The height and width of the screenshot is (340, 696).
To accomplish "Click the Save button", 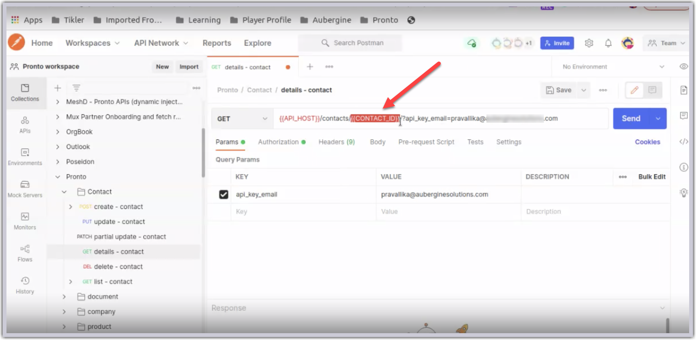I will point(558,90).
